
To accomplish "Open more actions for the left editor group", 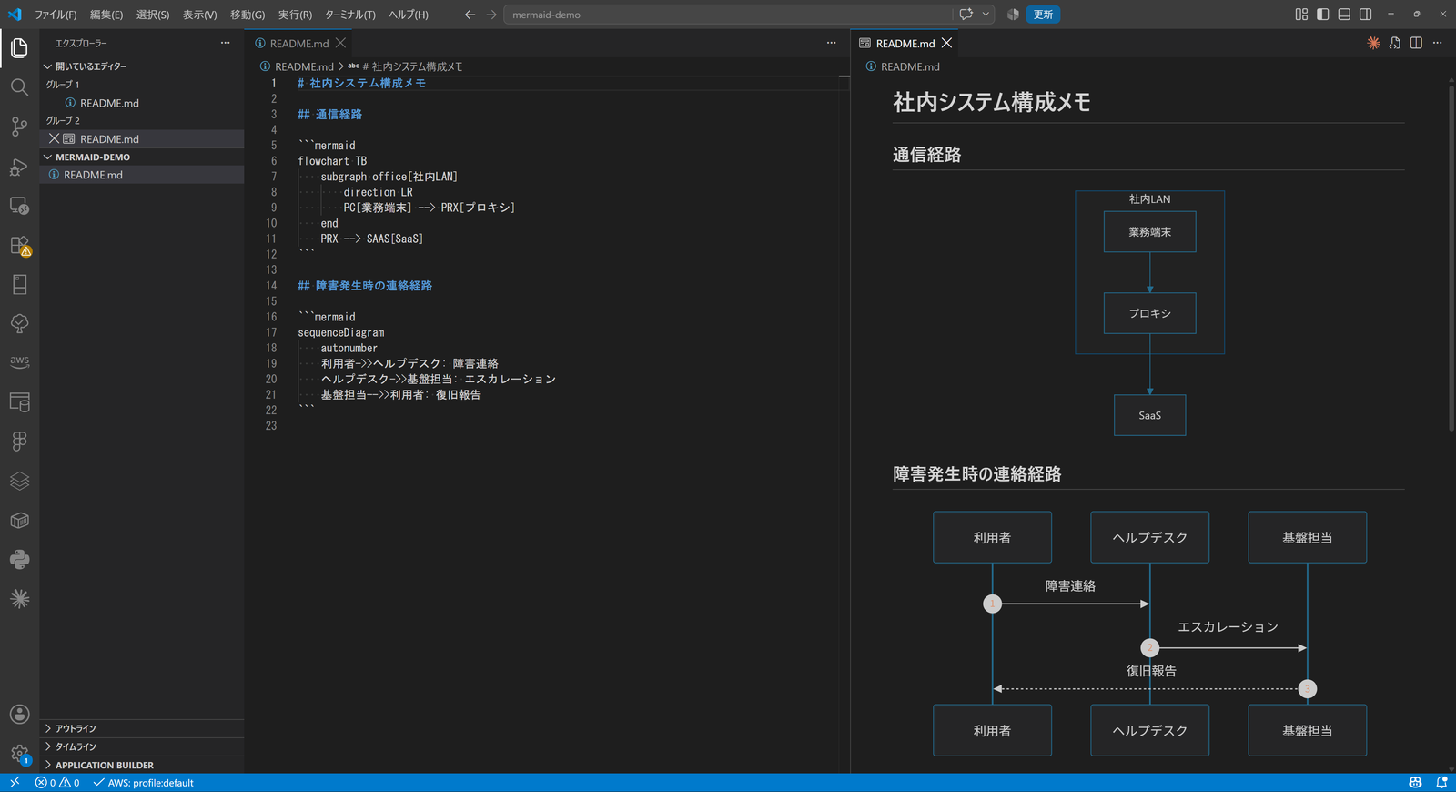I will [831, 43].
